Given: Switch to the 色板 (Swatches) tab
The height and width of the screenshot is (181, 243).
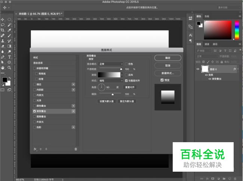Looking at the screenshot, I should click(207, 16).
